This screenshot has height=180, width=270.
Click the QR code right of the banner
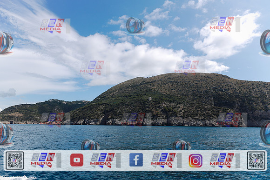(256, 160)
